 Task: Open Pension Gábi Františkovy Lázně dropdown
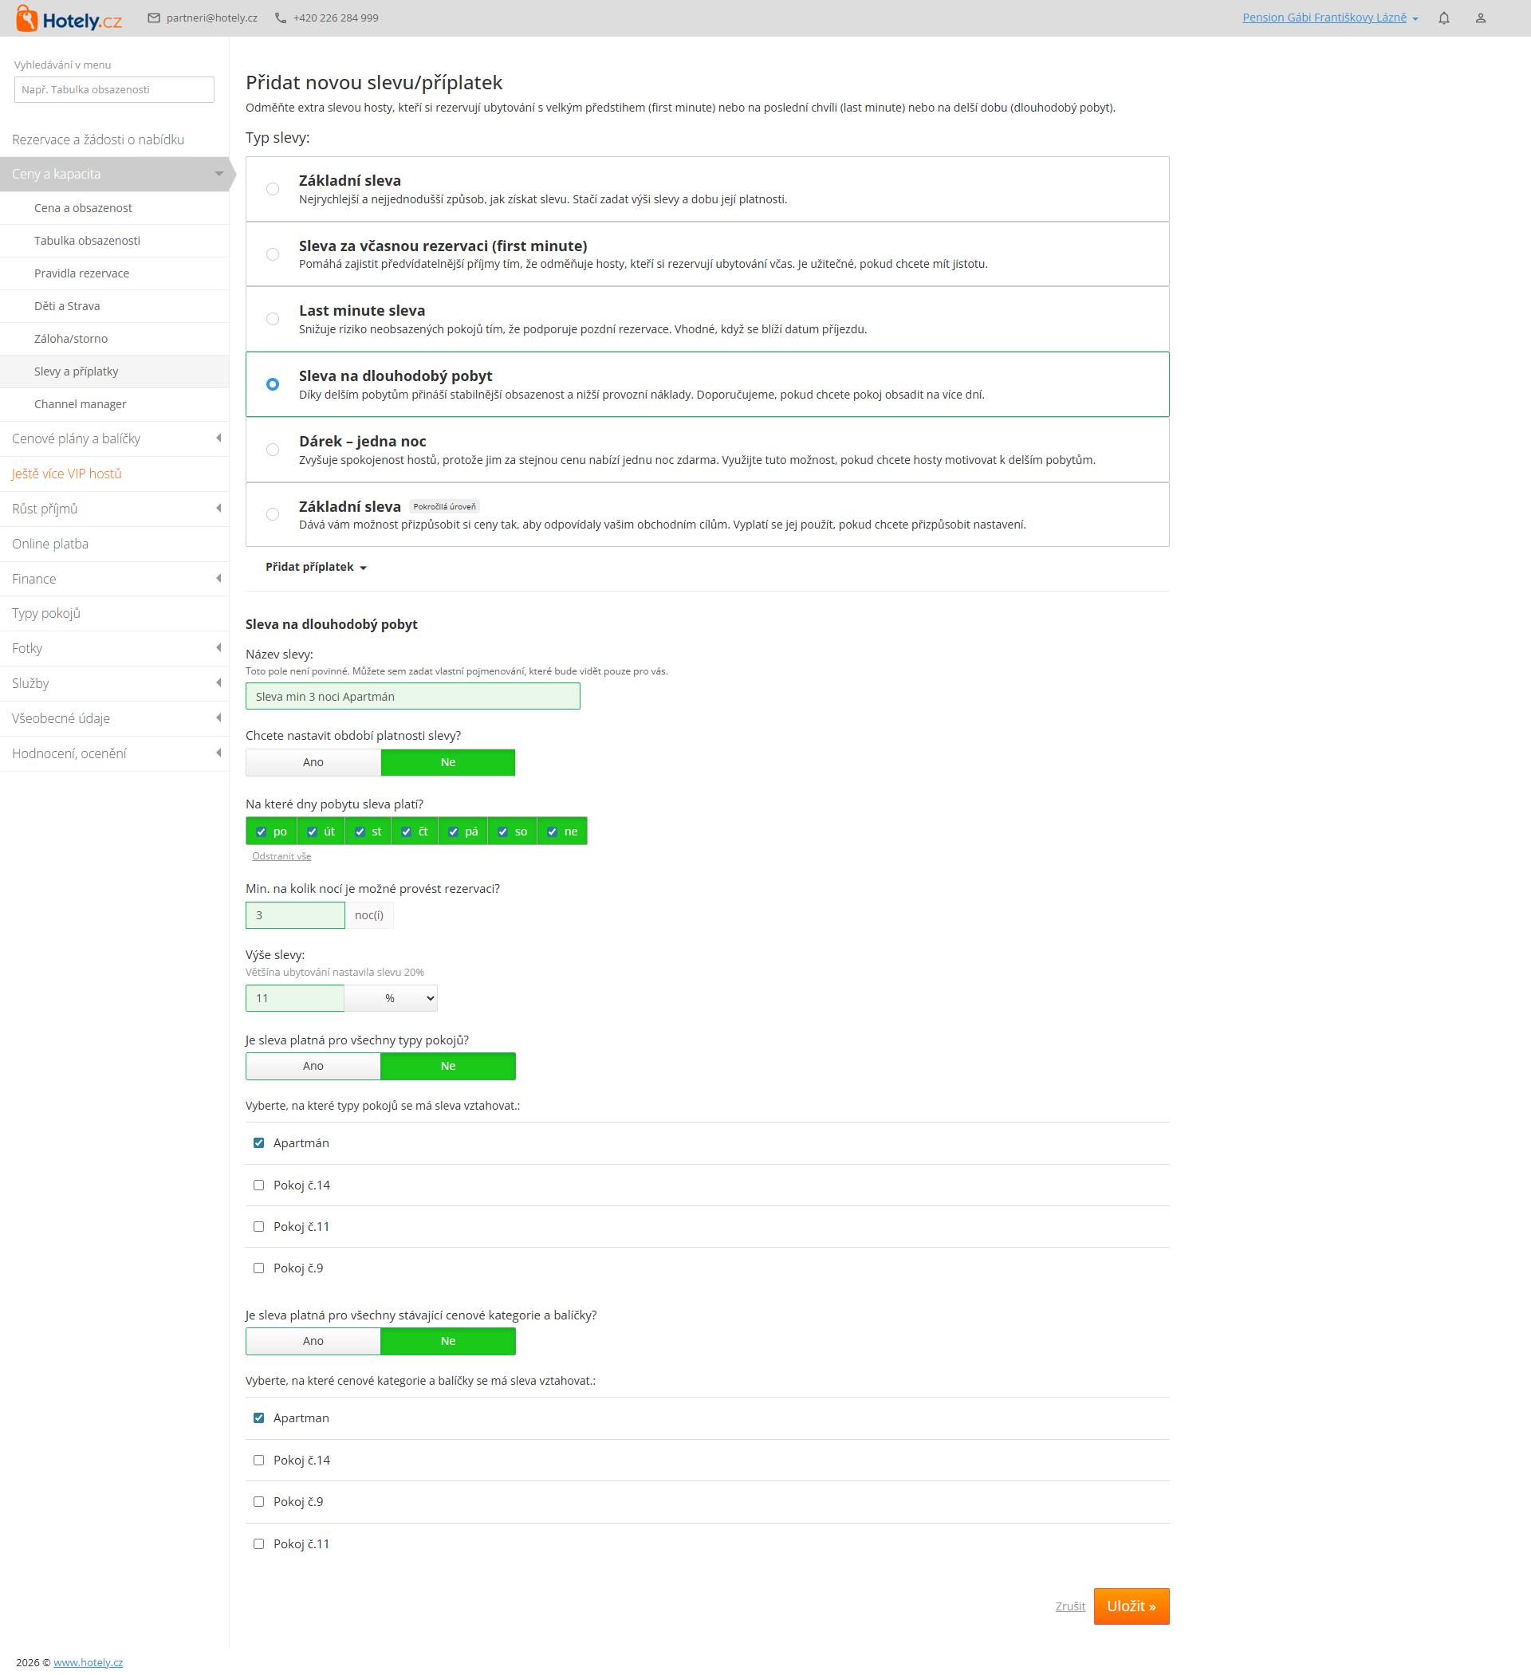click(x=1329, y=18)
